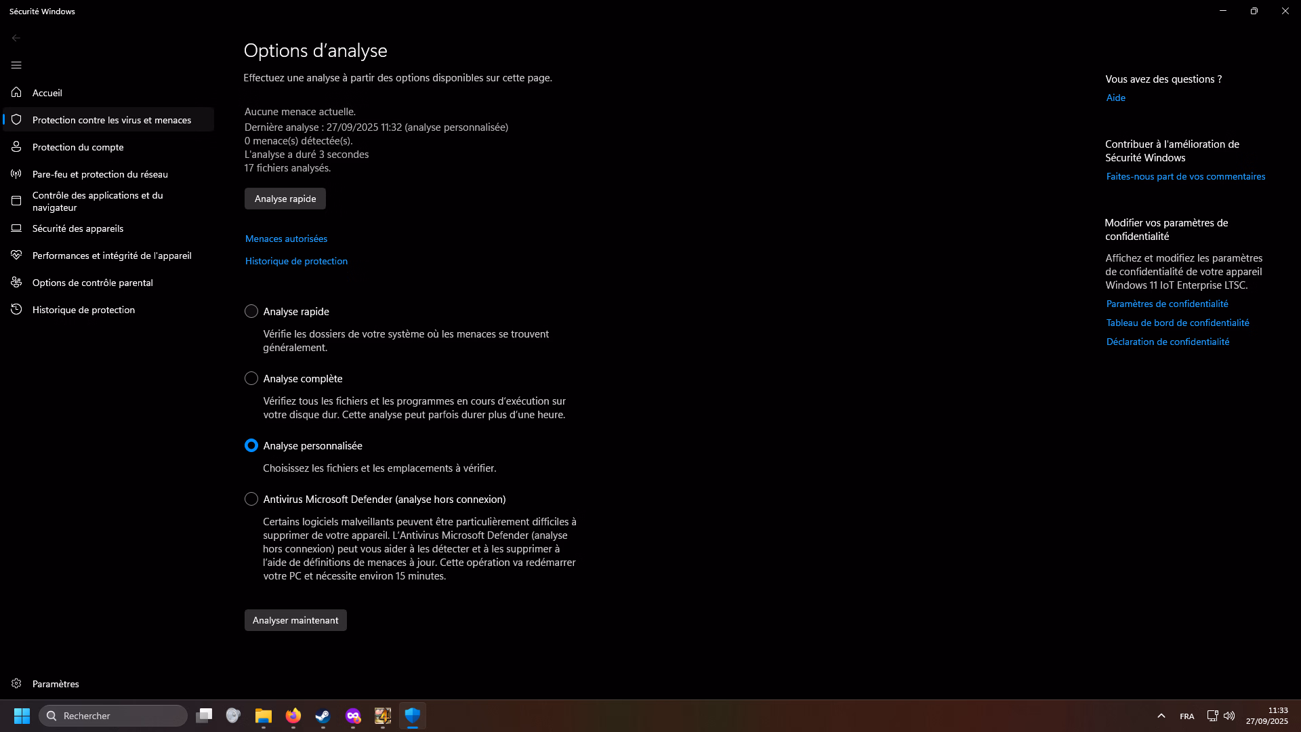
Task: Open Firefox from the taskbar
Action: 293,716
